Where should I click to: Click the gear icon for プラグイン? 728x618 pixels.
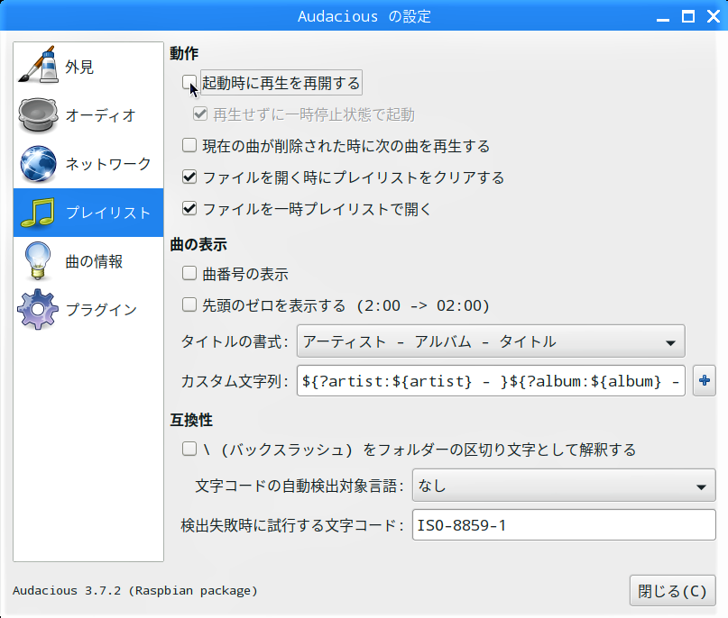tap(38, 309)
